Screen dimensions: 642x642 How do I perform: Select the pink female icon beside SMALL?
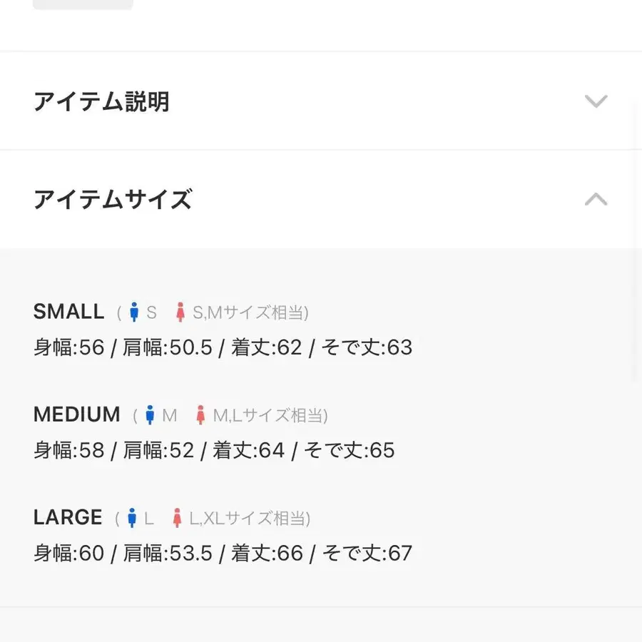click(x=179, y=311)
